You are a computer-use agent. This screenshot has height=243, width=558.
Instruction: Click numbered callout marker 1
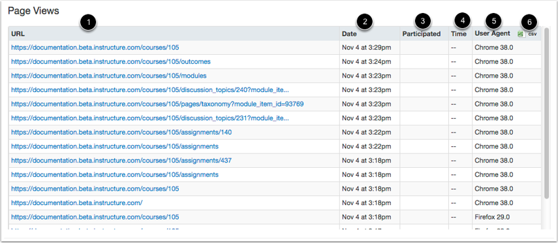coord(88,23)
